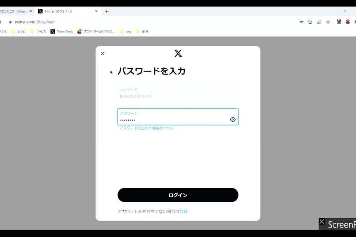Viewport: 356px width, 237px height.
Task: Open the forgot password link
Action: pyautogui.click(x=146, y=128)
